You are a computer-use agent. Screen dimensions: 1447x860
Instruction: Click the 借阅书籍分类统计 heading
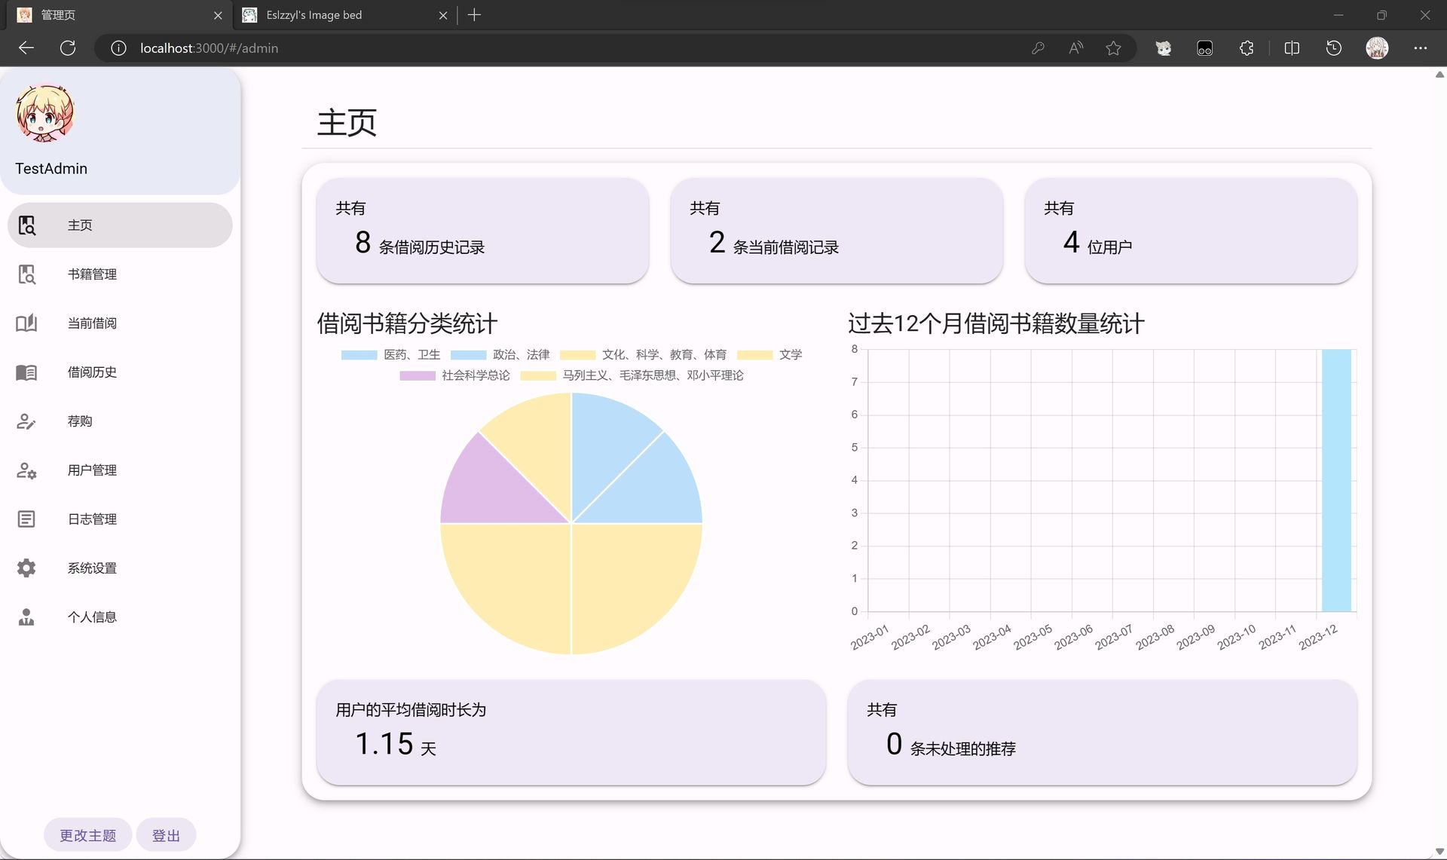(x=407, y=323)
